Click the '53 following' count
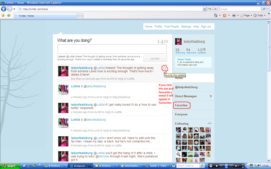The image size is (271, 169). pyautogui.click(x=180, y=51)
